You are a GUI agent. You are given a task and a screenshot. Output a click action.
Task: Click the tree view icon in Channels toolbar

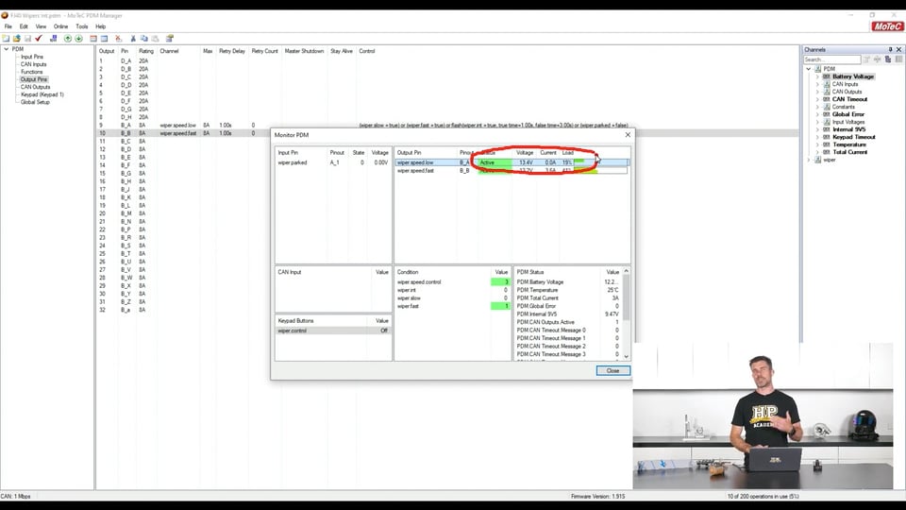[x=888, y=59]
